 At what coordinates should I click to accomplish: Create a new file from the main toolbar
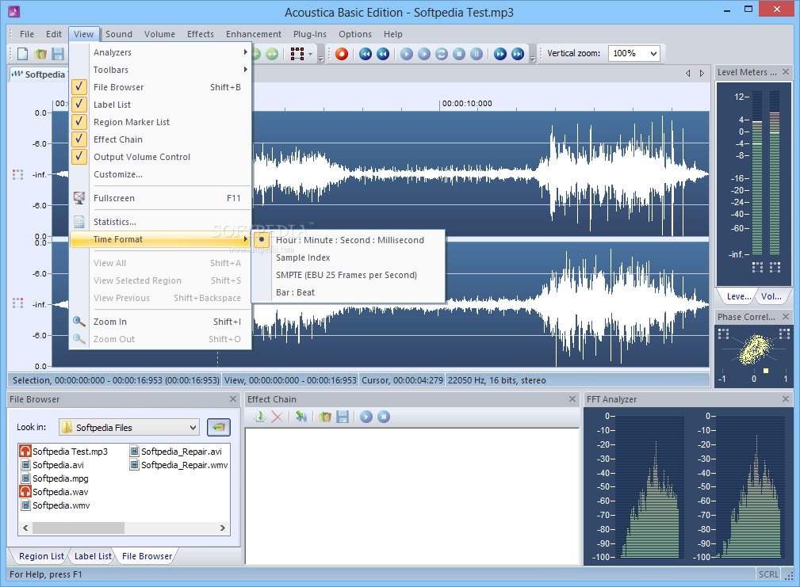23,54
